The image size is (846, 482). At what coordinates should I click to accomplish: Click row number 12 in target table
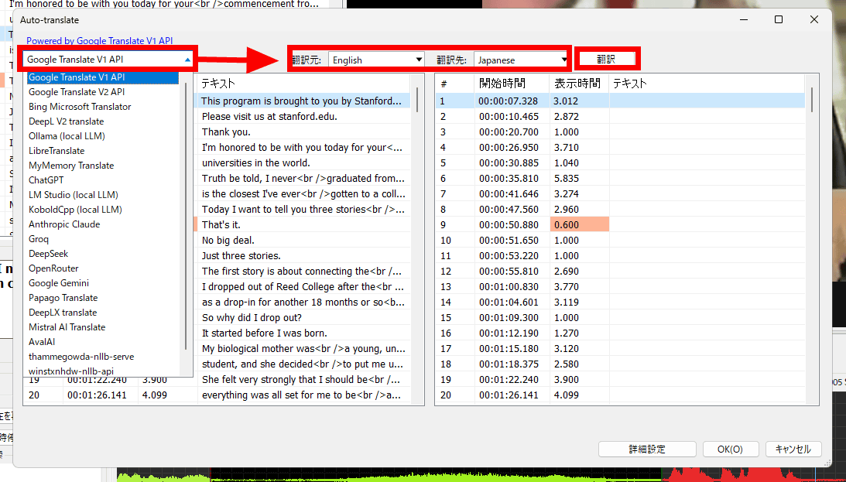[x=446, y=272]
